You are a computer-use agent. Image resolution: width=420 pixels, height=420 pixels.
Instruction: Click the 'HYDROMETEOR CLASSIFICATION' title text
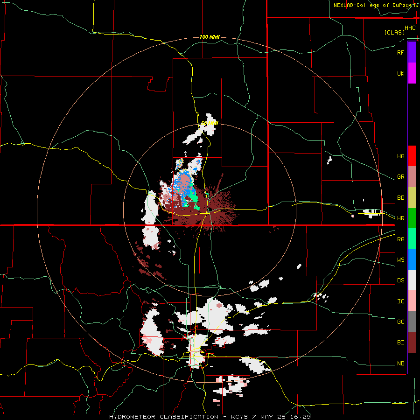tap(164, 417)
